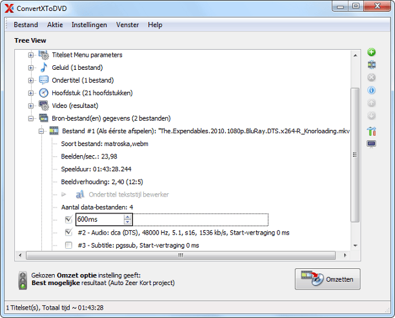Click the ConvertXToDVD title bar logo
The width and height of the screenshot is (395, 318).
(9, 8)
